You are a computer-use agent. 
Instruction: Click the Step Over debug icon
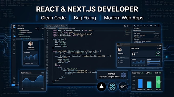click(138, 26)
